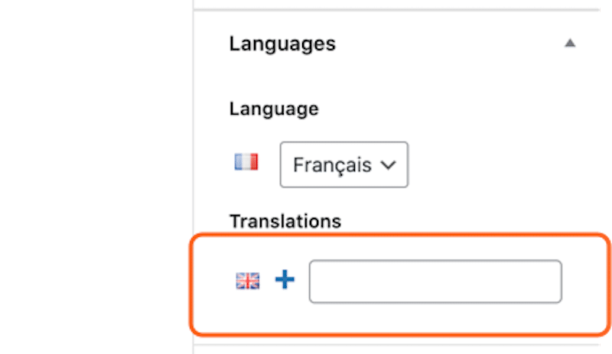This screenshot has width=612, height=354.
Task: Collapse the Languages panel with the triangle arrow
Action: click(570, 43)
